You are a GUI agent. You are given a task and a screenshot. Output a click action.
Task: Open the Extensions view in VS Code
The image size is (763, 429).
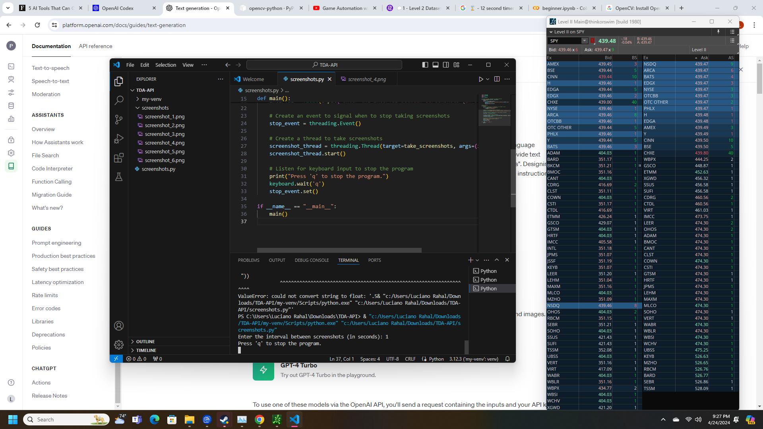(x=118, y=158)
